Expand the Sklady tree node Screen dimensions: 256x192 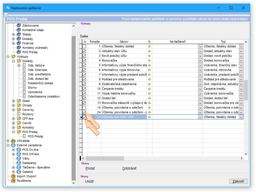[13, 34]
